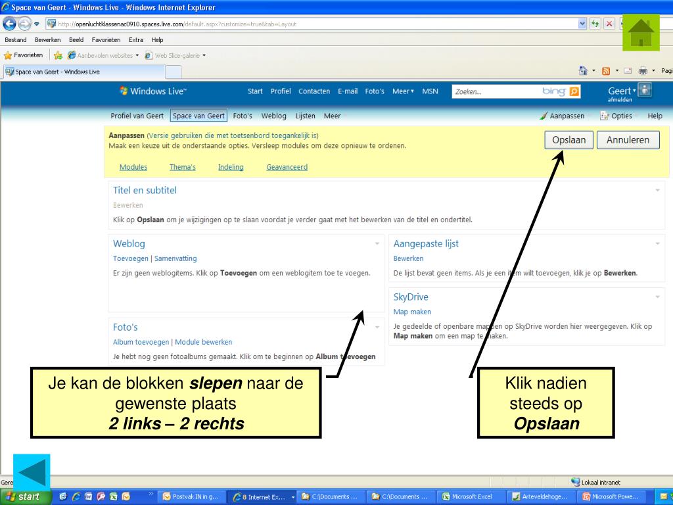Expand the Titel en subtitel module arrow
The width and height of the screenshot is (673, 505).
click(657, 190)
